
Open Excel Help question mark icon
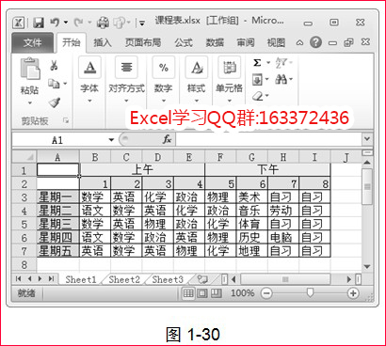315,42
